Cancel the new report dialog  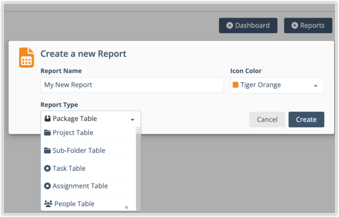click(267, 120)
